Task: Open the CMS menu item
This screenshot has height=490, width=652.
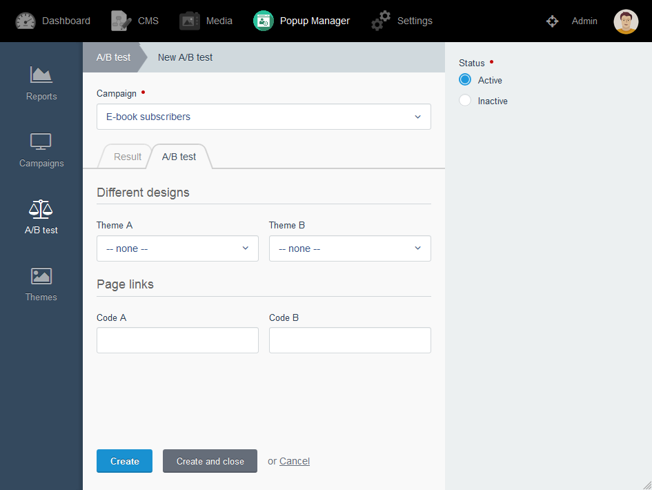Action: [135, 21]
